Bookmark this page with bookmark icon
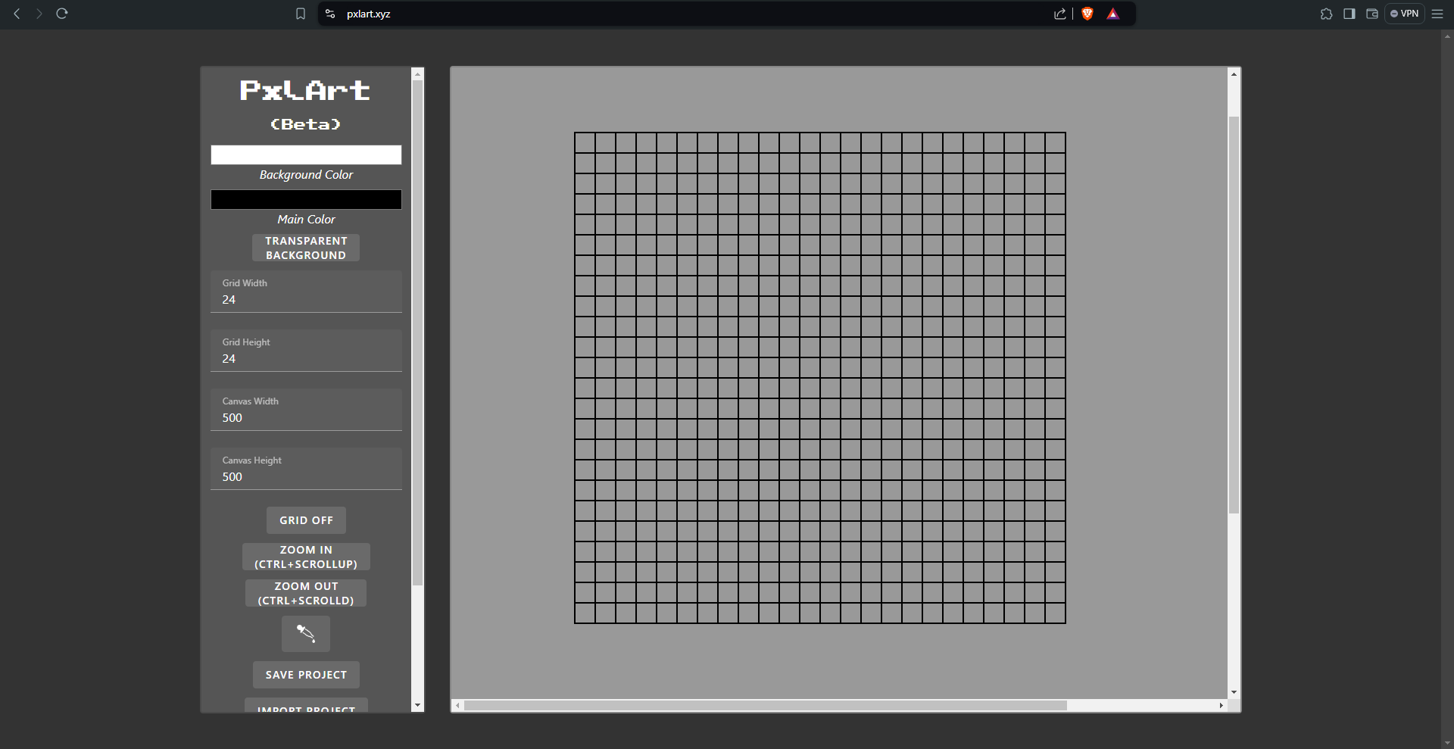 pyautogui.click(x=301, y=14)
